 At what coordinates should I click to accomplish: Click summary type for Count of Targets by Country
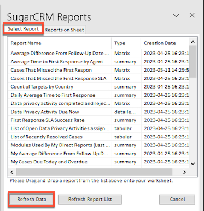125,87
